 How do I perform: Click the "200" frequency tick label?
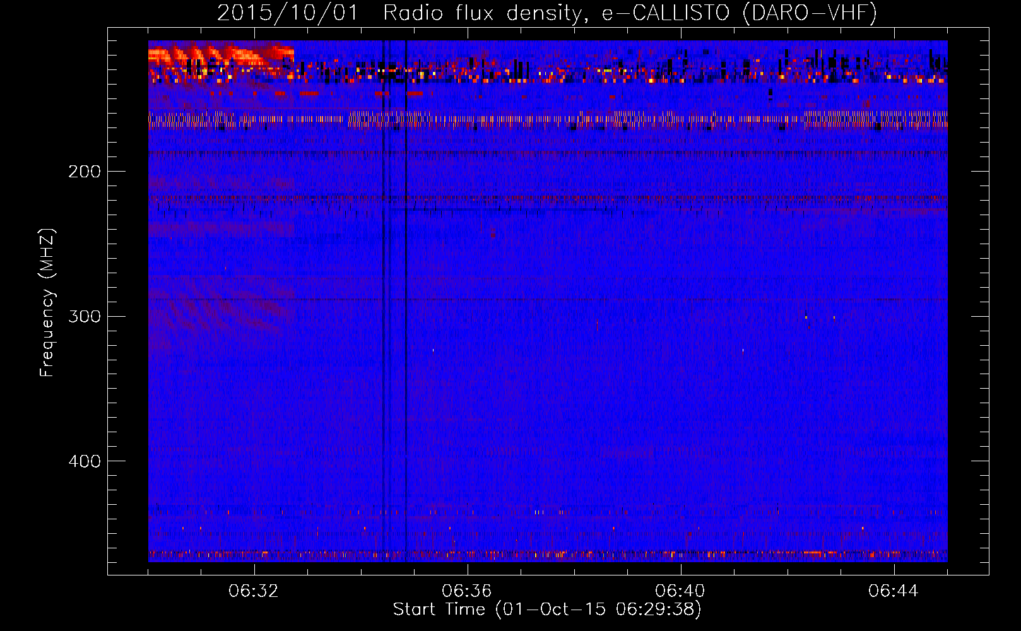(x=85, y=172)
